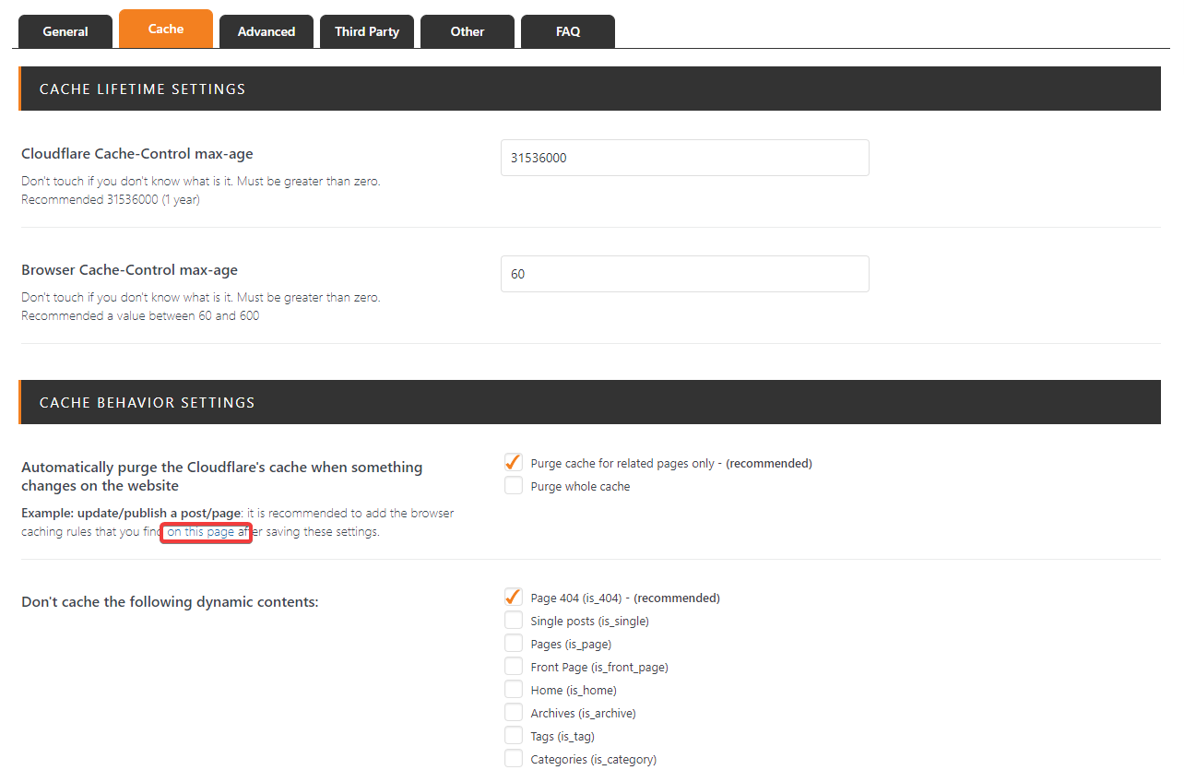This screenshot has width=1184, height=770.
Task: Click the Browser Cache-Control max-age field
Action: 684,274
